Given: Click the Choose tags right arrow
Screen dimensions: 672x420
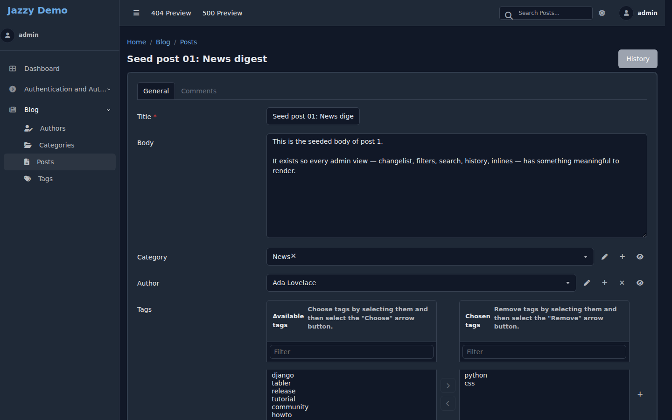Looking at the screenshot, I should (448, 385).
